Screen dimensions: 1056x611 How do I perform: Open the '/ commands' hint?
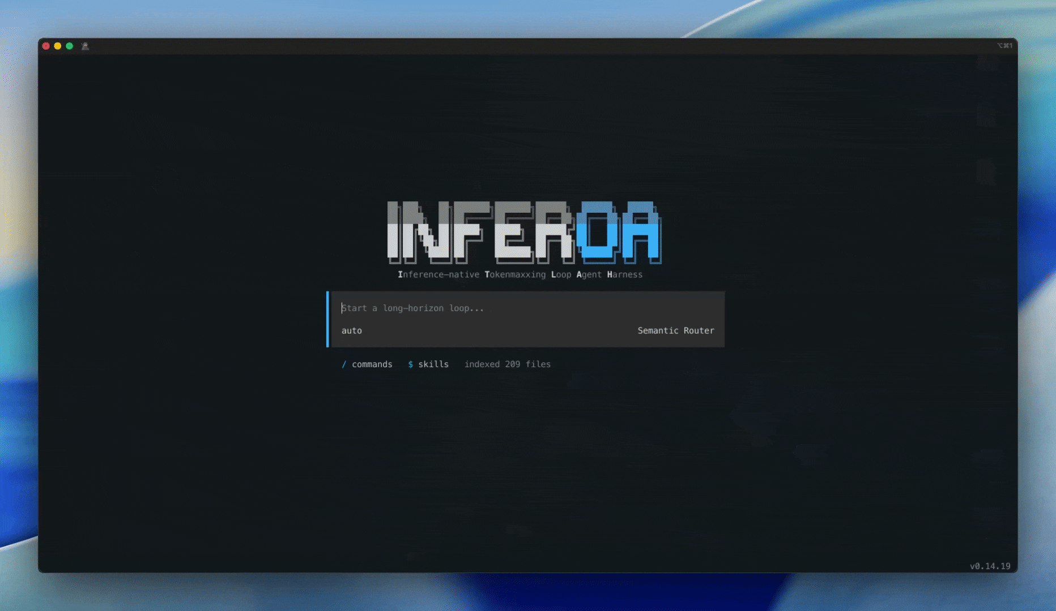point(367,364)
